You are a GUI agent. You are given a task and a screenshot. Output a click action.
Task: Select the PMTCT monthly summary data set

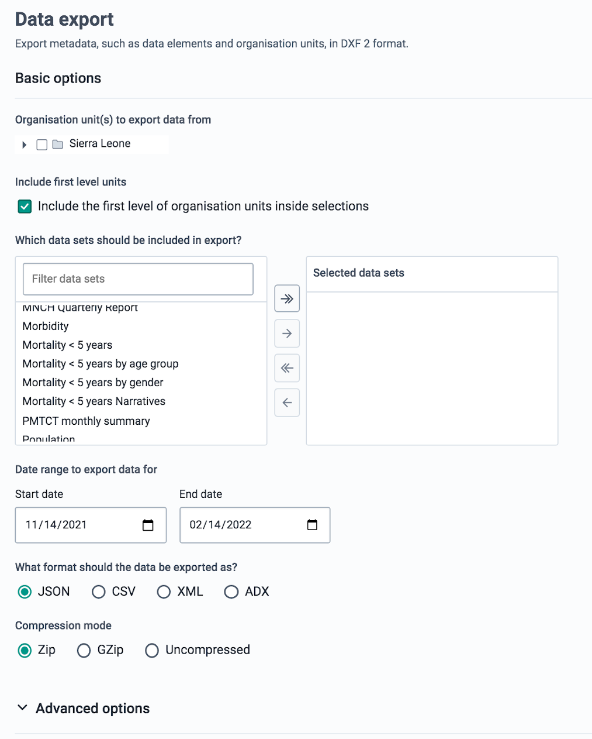tap(86, 421)
